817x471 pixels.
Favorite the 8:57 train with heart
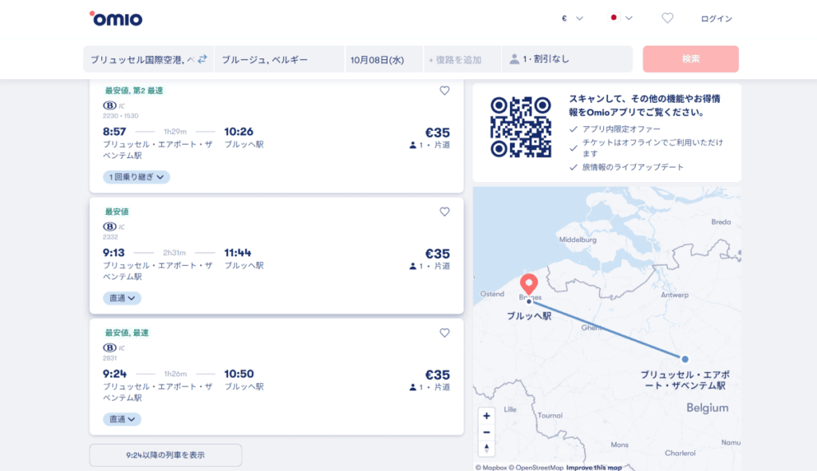pyautogui.click(x=444, y=91)
